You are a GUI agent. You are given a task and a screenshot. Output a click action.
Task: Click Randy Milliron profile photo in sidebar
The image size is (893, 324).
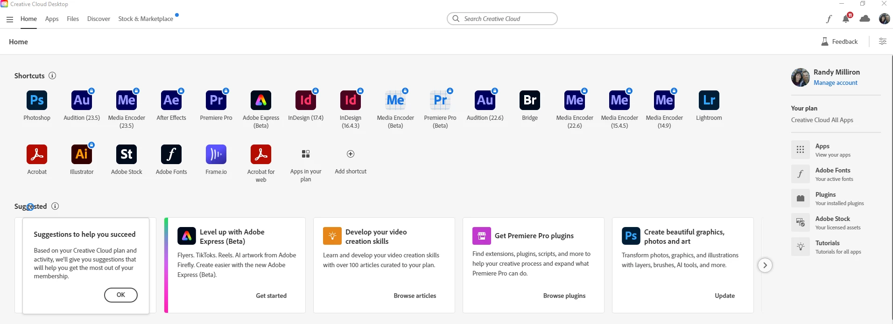[x=801, y=77]
